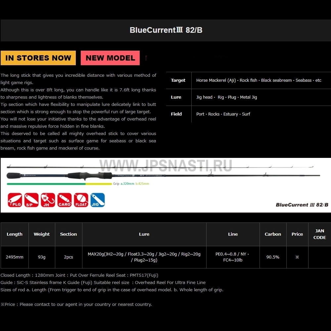Click the S/P lure type icon
This screenshot has width=331, height=331.
point(31,200)
